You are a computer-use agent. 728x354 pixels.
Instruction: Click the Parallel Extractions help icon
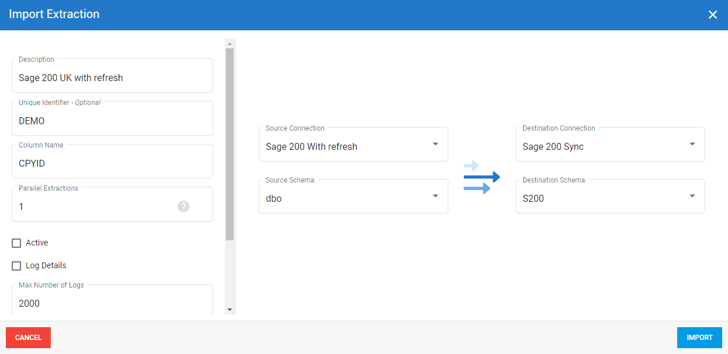click(x=183, y=206)
